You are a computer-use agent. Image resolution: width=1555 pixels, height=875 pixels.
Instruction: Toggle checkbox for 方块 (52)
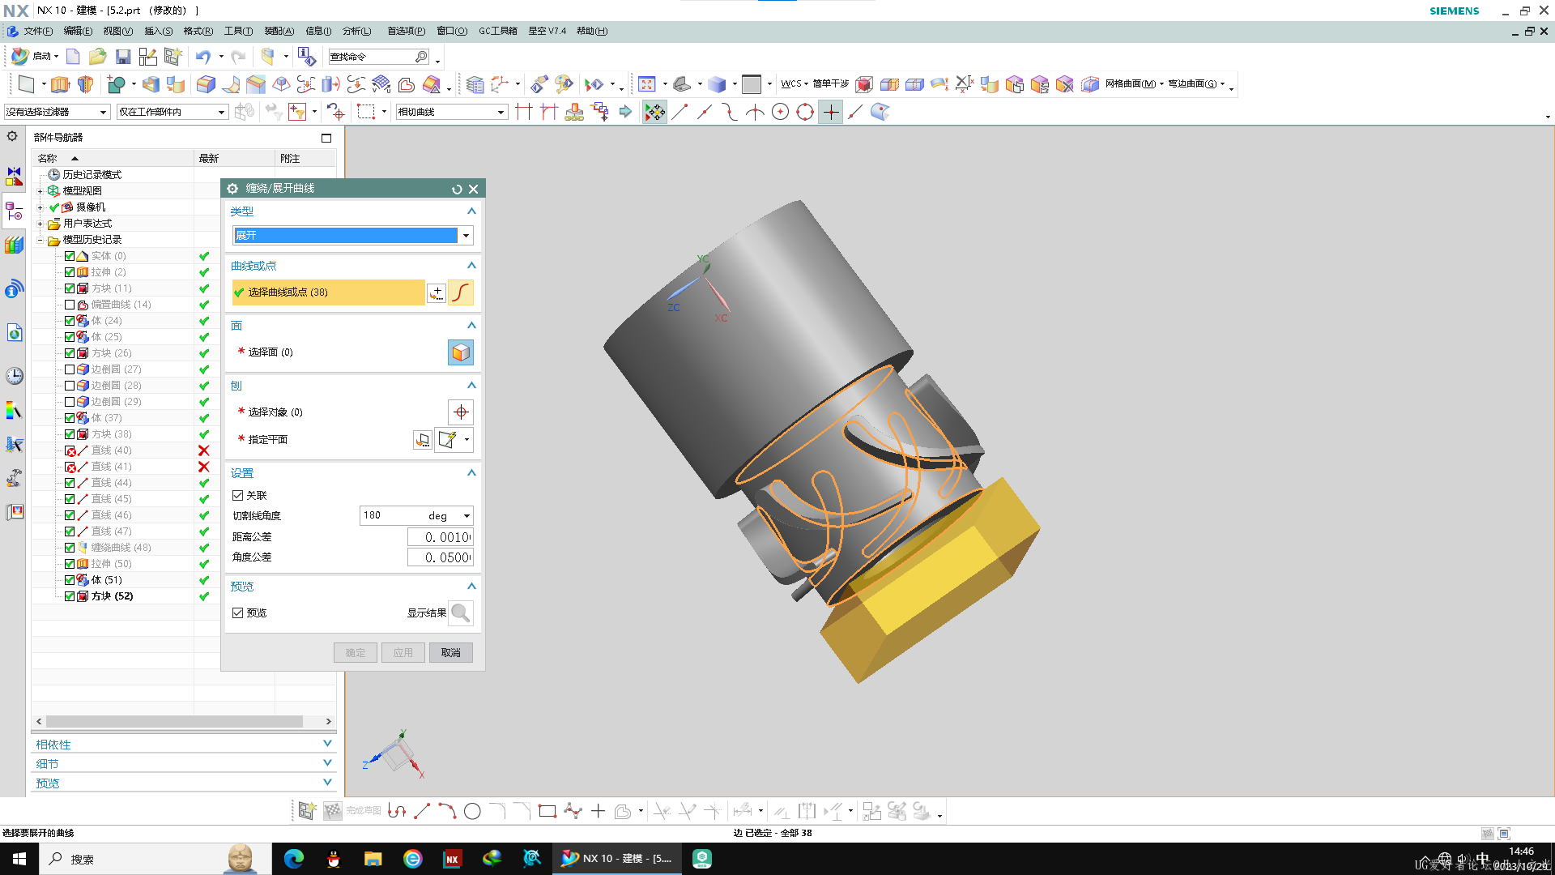click(70, 596)
